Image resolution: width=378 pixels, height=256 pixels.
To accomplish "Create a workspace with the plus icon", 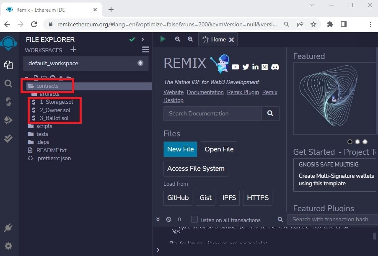I will tap(73, 49).
